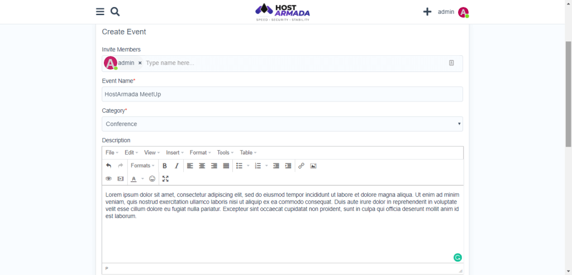The width and height of the screenshot is (572, 275).
Task: Go to HostArmada logo homepage
Action: (283, 12)
